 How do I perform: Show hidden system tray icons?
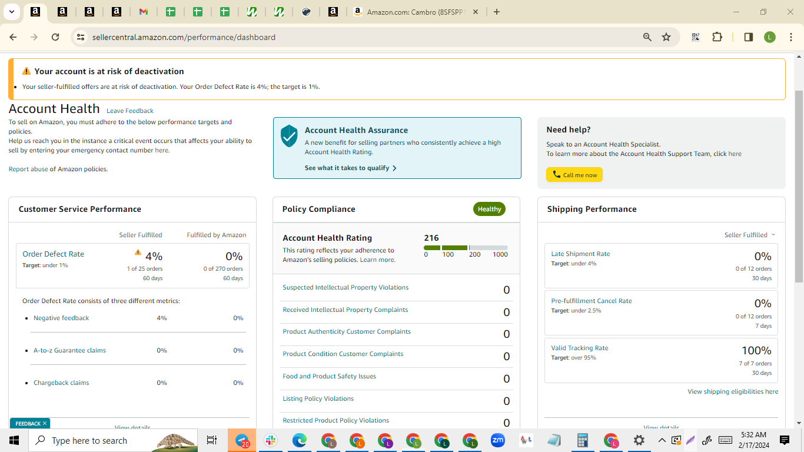(662, 440)
